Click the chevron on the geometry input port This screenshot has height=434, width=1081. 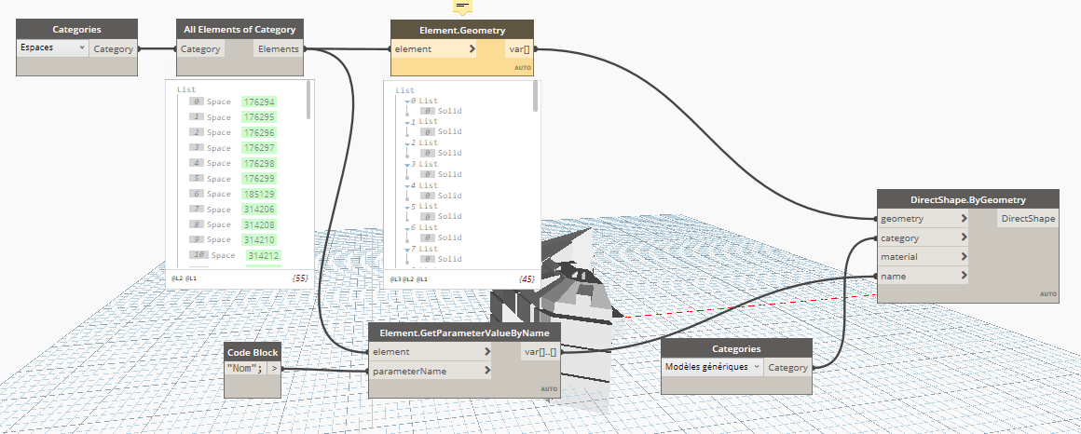pos(964,219)
